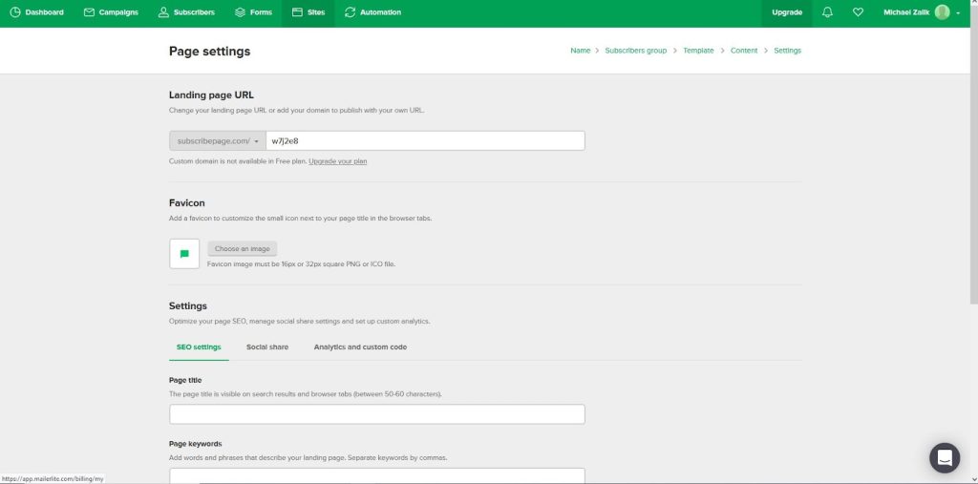Viewport: 978px width, 484px height.
Task: Open the Michael Zalik account menu
Action: pyautogui.click(x=922, y=12)
